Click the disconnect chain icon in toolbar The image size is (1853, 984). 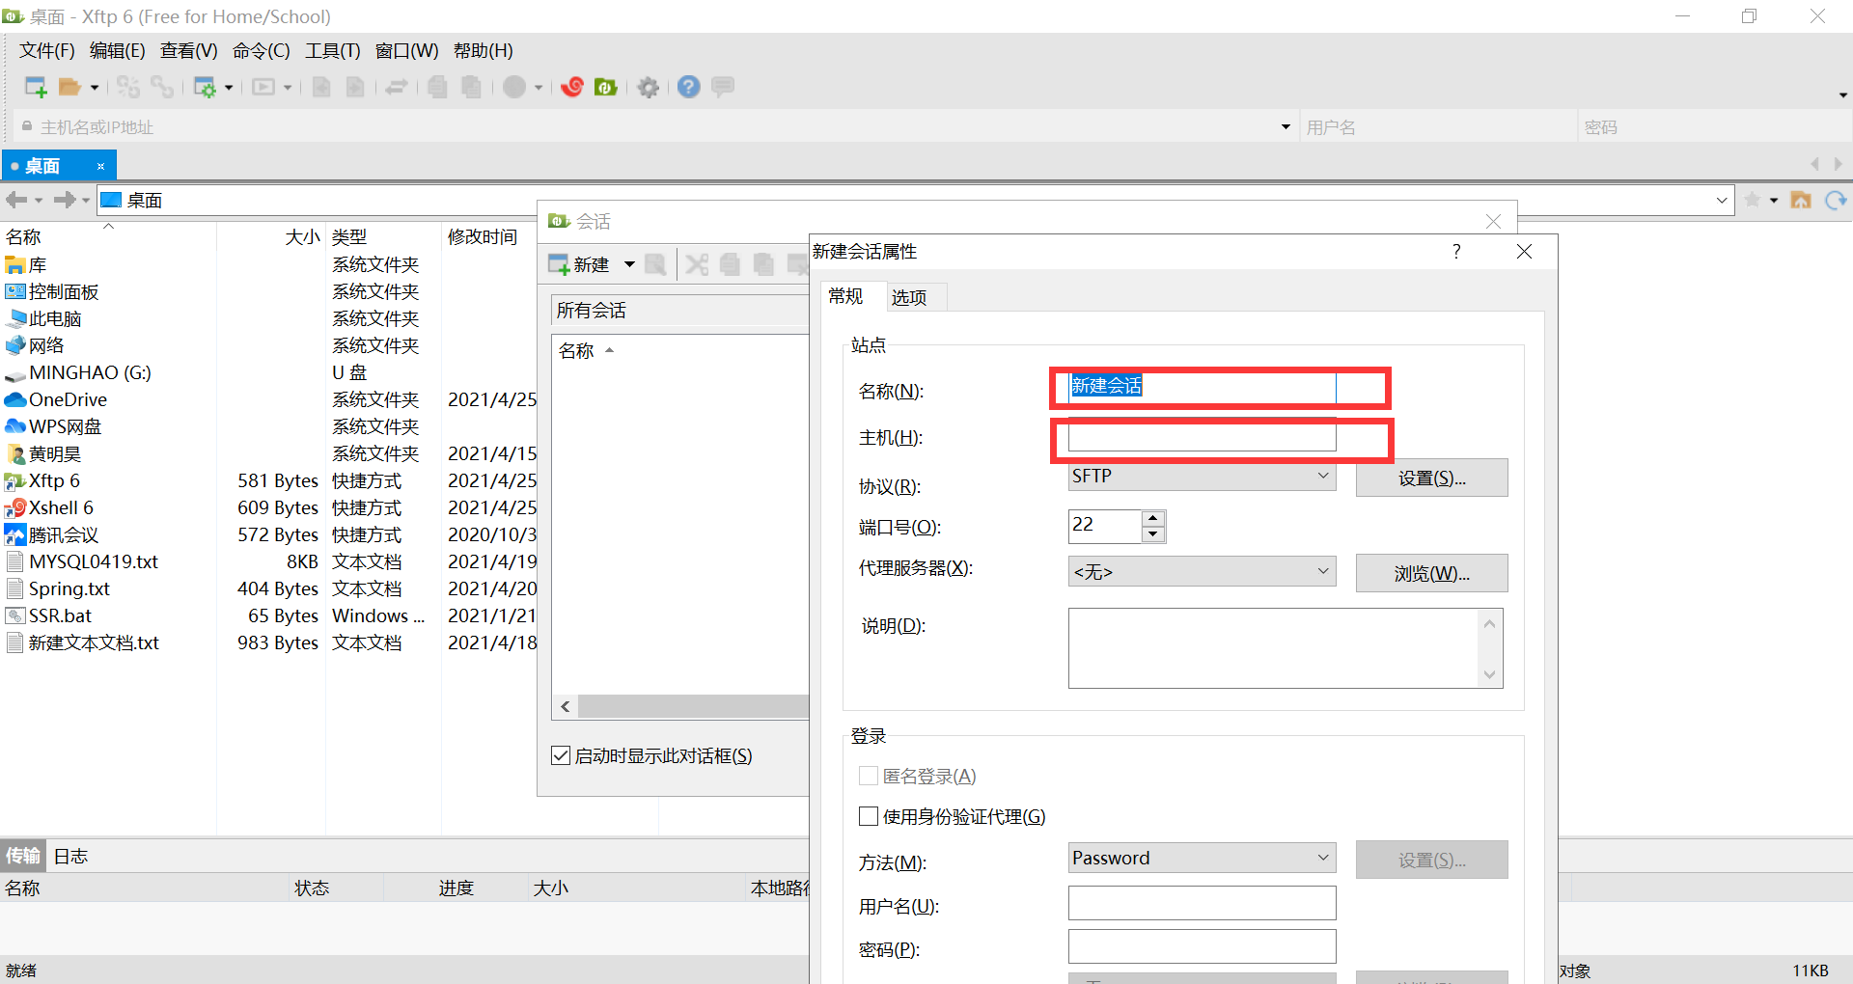pos(162,87)
